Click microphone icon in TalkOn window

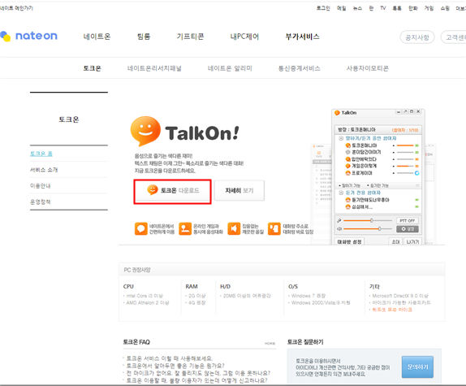339,221
